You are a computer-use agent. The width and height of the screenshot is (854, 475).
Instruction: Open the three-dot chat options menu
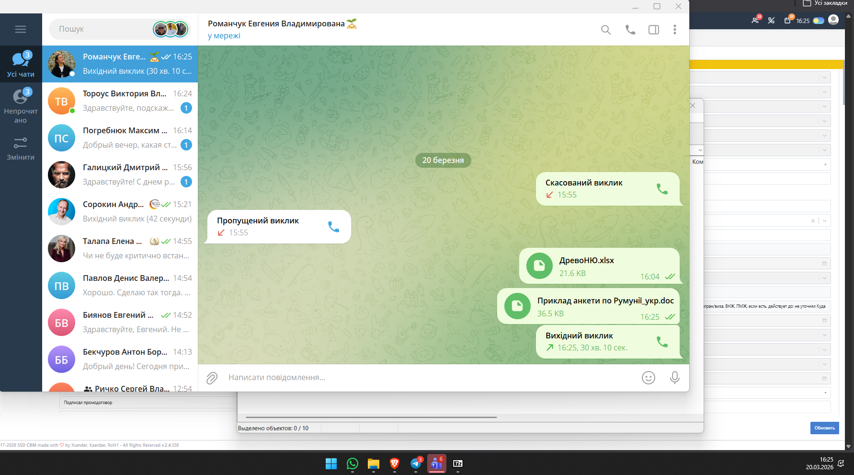point(675,30)
